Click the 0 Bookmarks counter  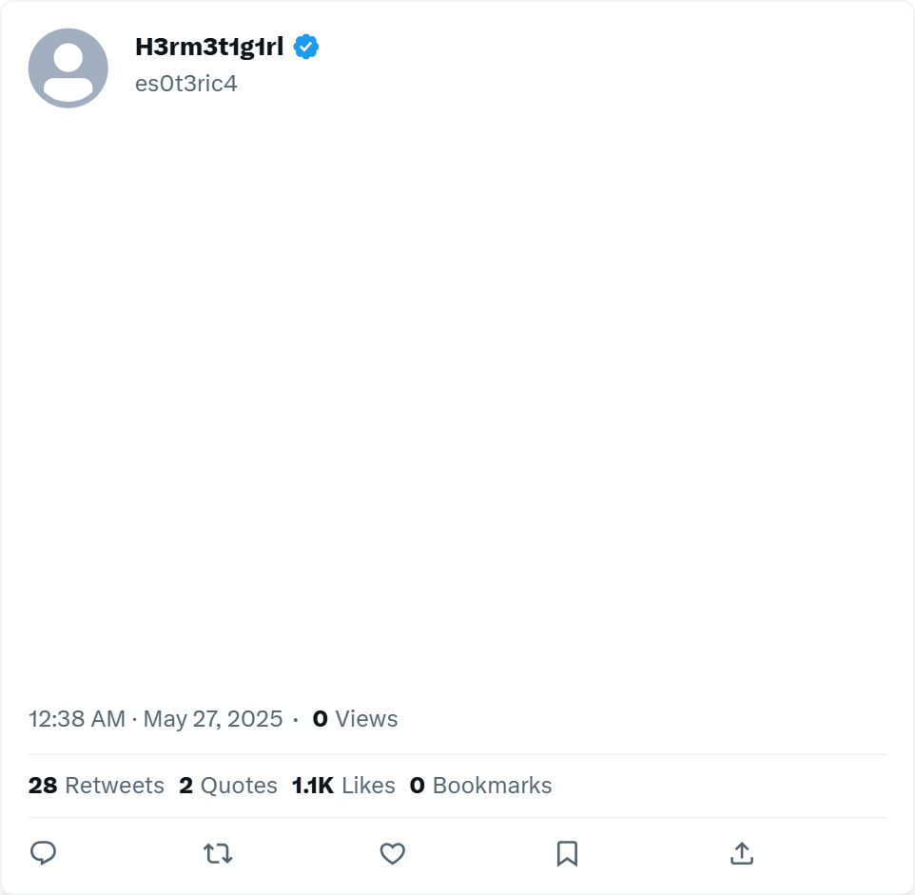pos(481,786)
